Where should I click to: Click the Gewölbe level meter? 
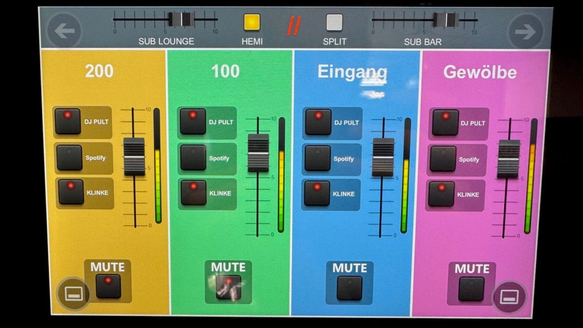pyautogui.click(x=530, y=176)
